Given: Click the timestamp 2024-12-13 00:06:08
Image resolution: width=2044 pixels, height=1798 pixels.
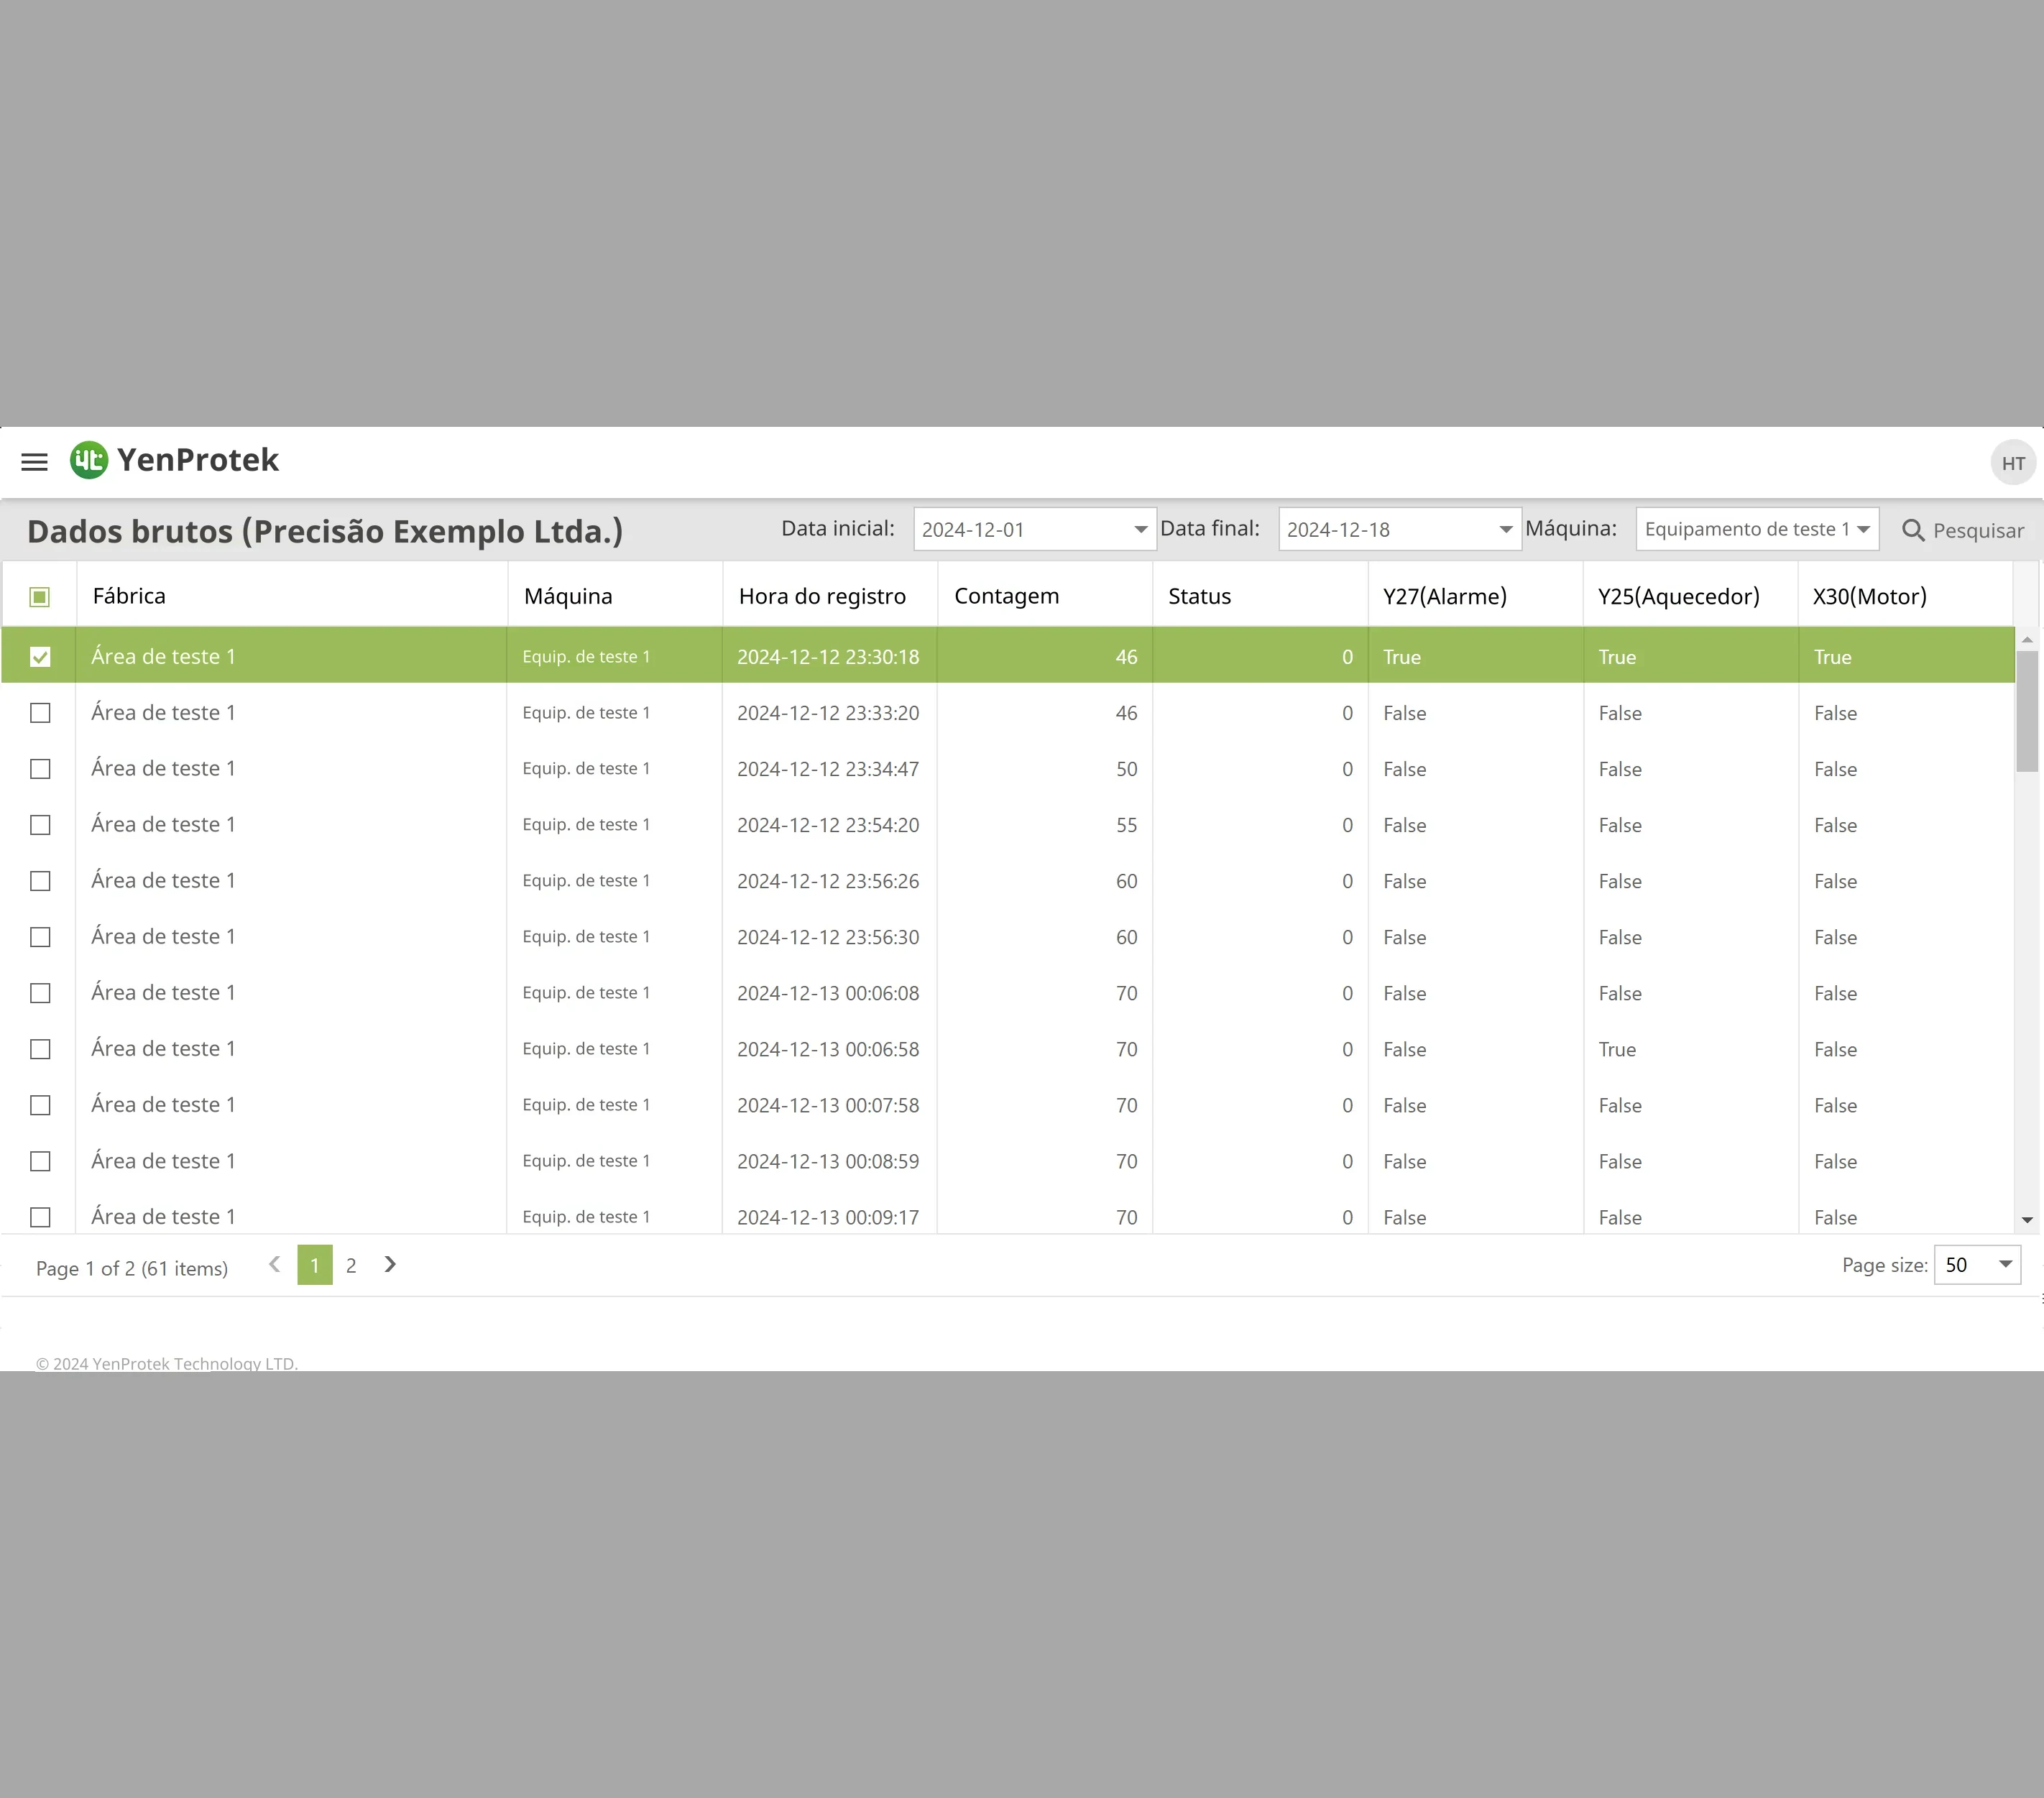Looking at the screenshot, I should 828,993.
